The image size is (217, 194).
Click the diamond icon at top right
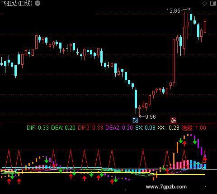(204, 3)
